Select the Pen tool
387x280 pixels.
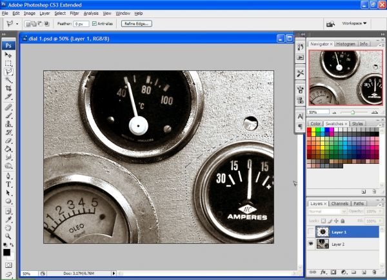8,176
